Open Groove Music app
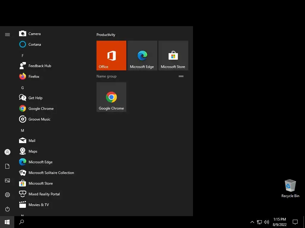 tap(52, 119)
